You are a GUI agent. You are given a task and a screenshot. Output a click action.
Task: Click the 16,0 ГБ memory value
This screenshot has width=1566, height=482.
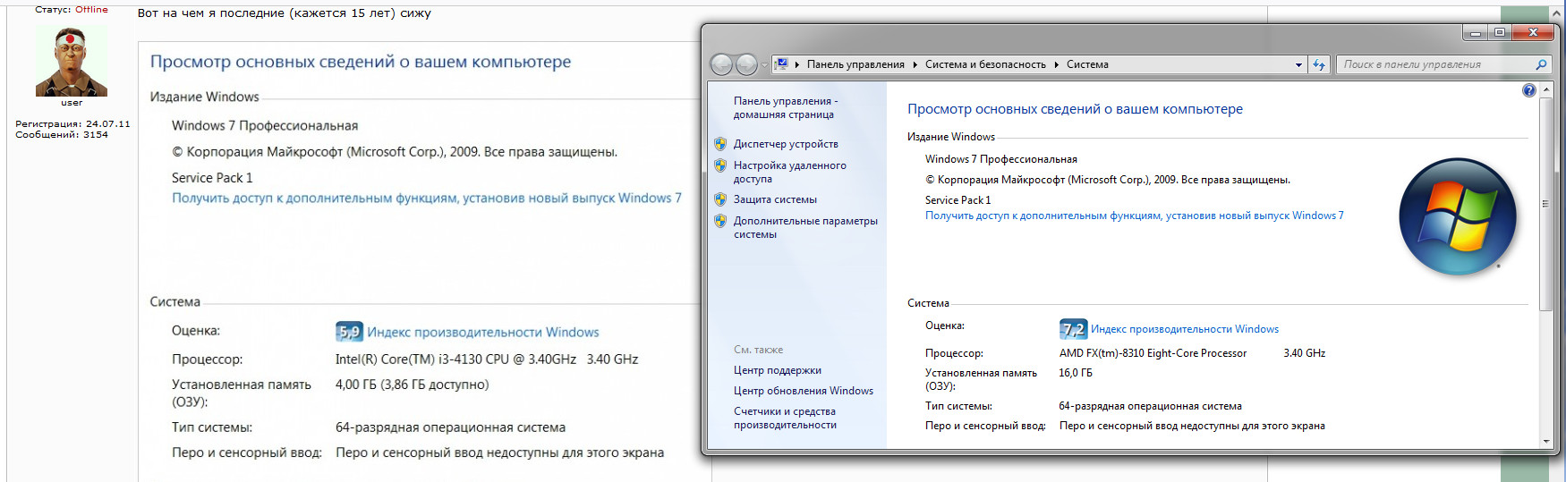point(1076,373)
